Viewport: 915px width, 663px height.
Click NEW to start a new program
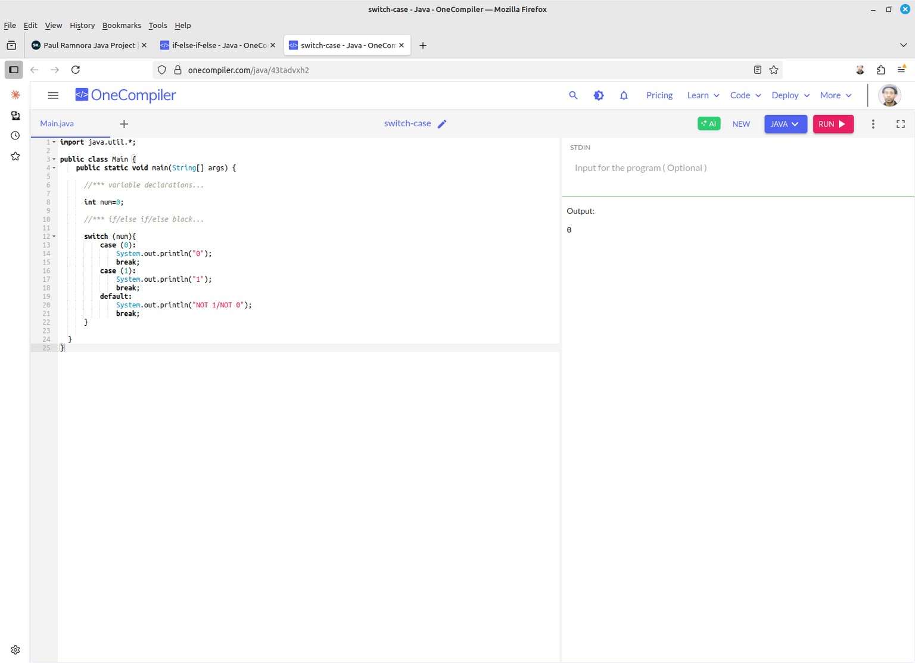[741, 124]
